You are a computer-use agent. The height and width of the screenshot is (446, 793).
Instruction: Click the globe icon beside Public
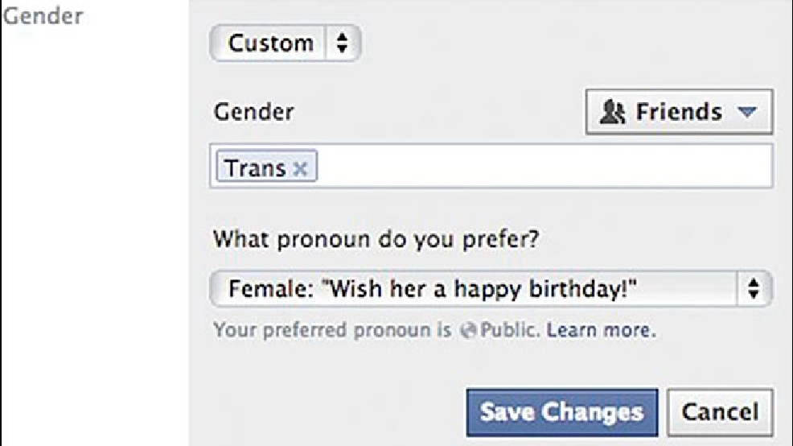(468, 331)
